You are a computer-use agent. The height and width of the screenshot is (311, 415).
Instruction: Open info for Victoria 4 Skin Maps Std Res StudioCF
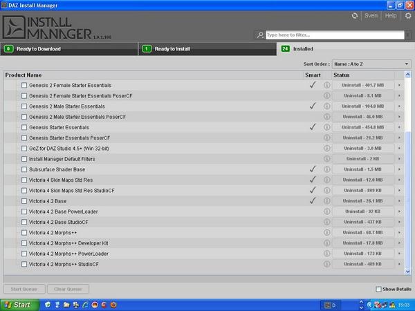pyautogui.click(x=327, y=191)
